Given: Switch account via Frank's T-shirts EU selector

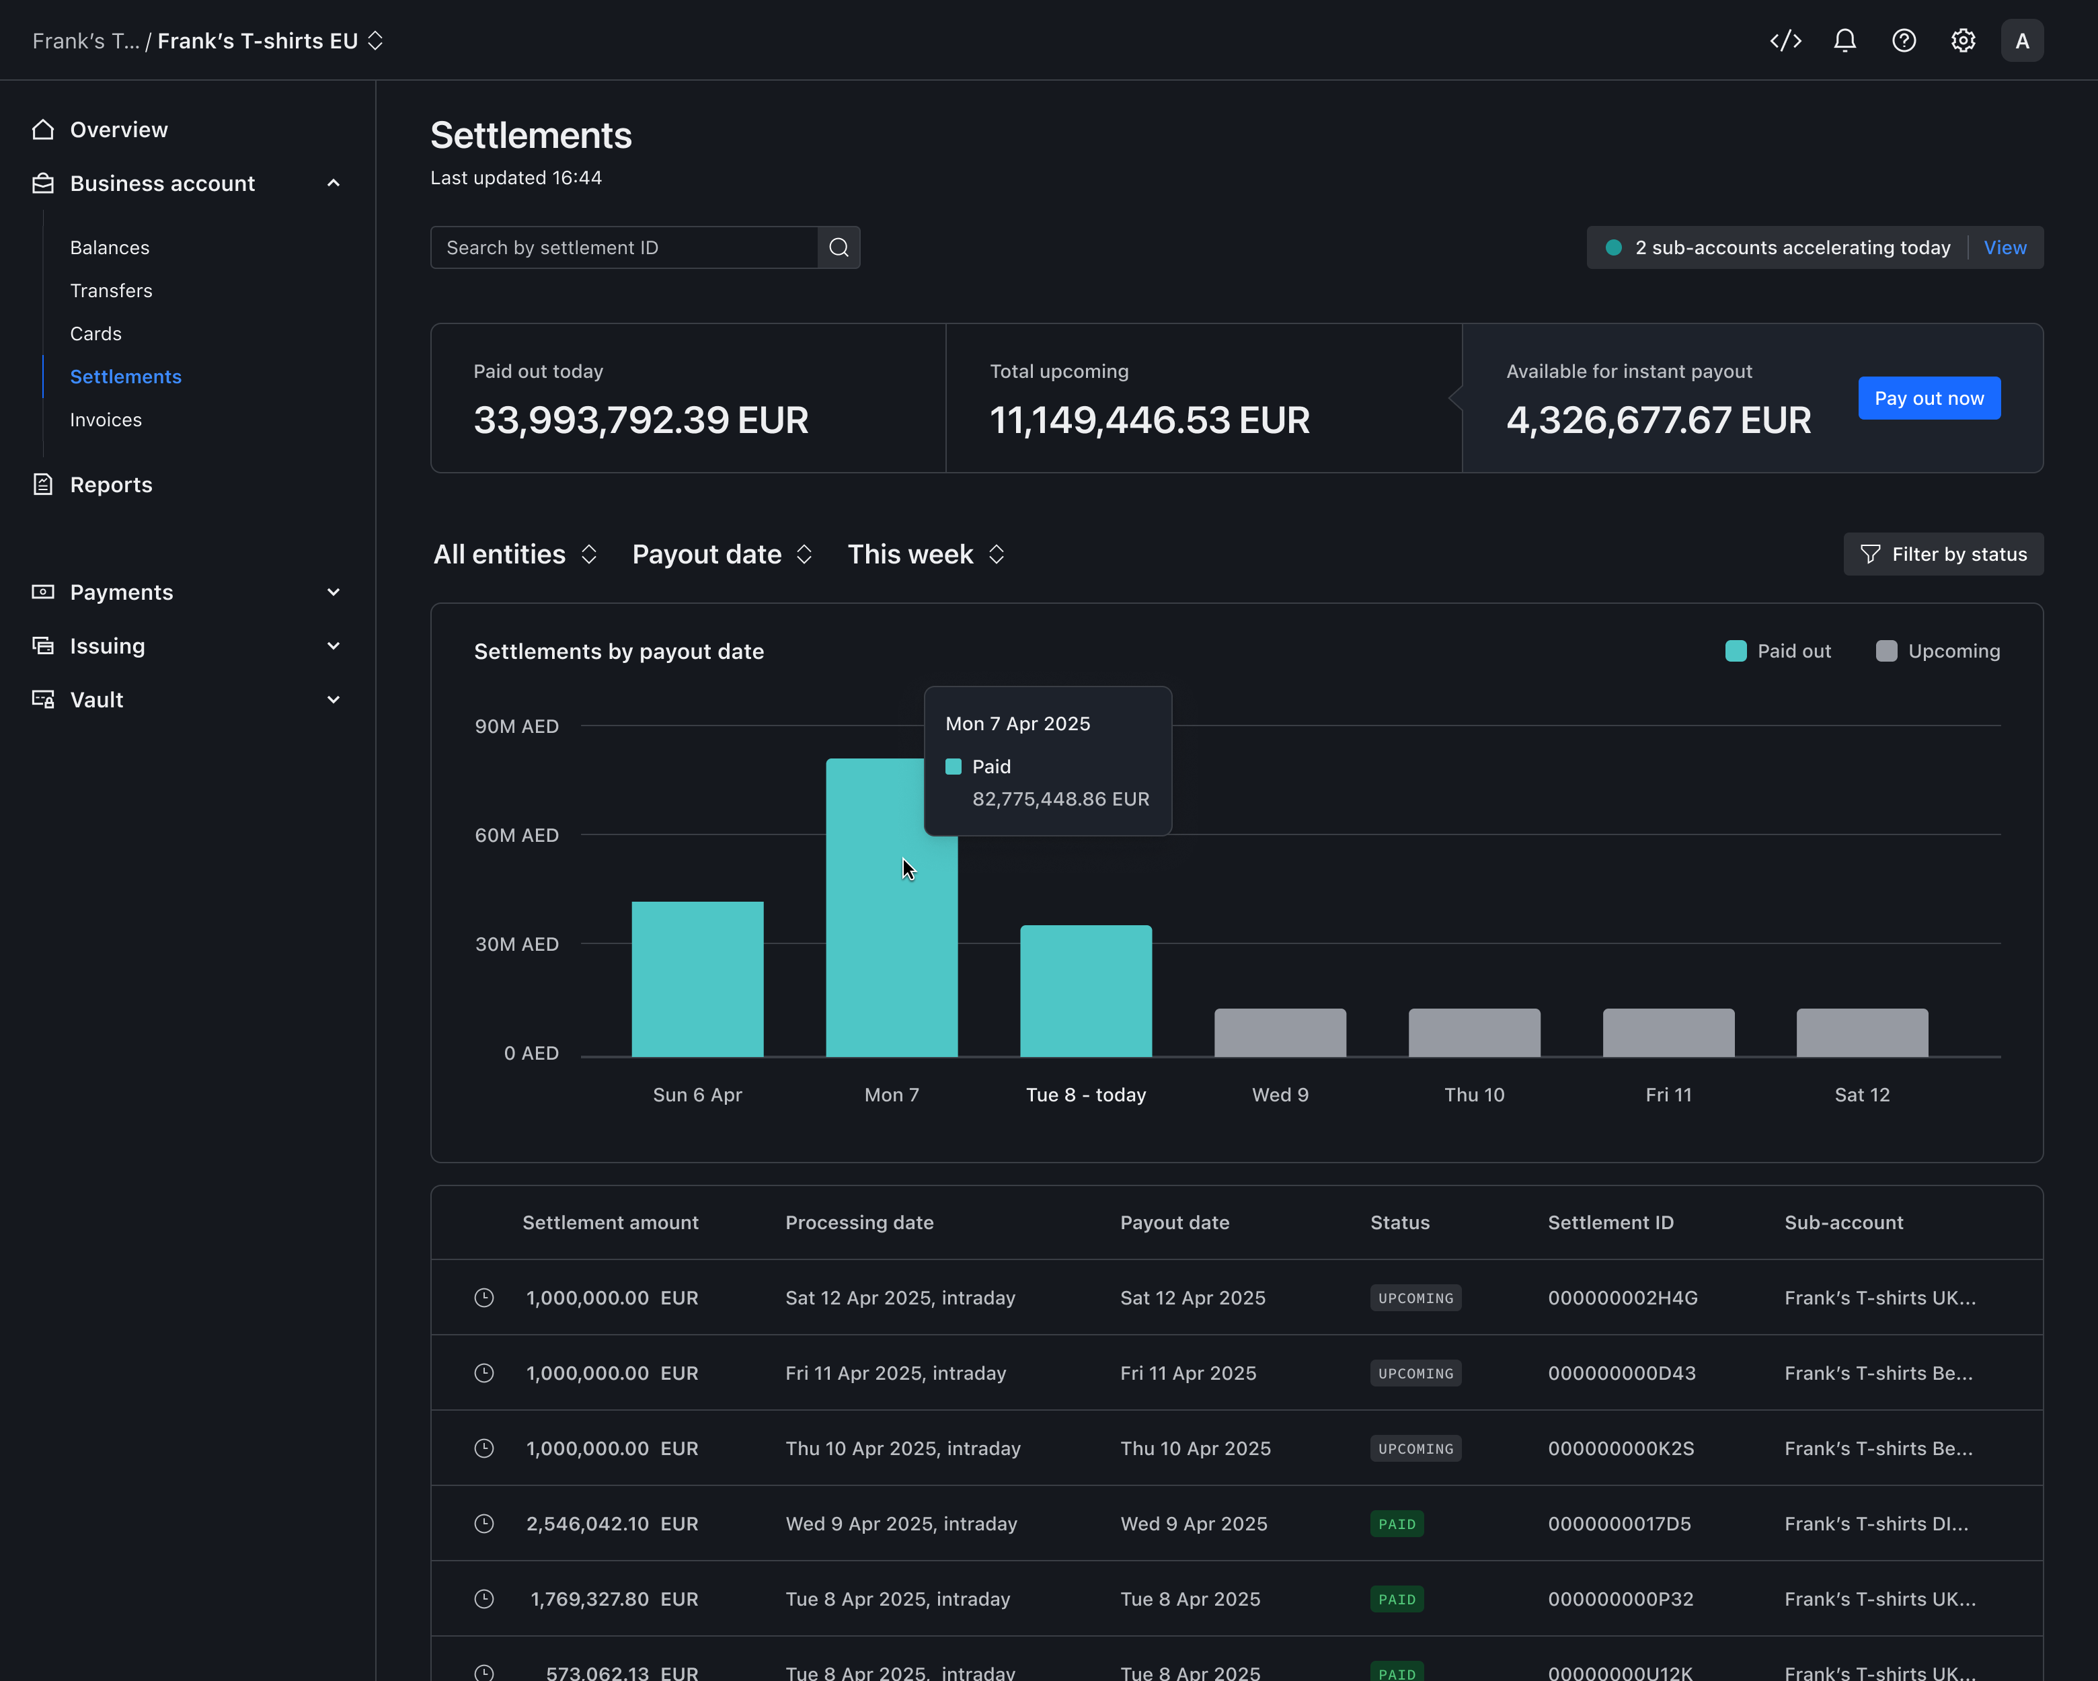Looking at the screenshot, I should click(270, 41).
